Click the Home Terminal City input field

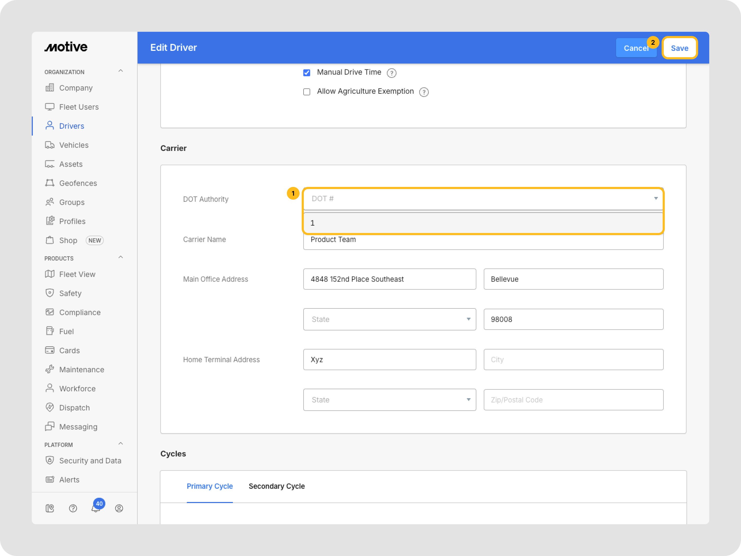point(573,359)
